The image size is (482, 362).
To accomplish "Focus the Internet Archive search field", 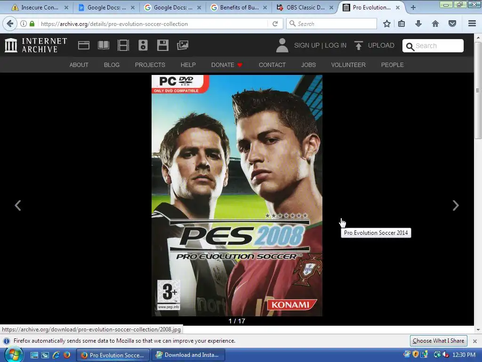I will tap(433, 46).
